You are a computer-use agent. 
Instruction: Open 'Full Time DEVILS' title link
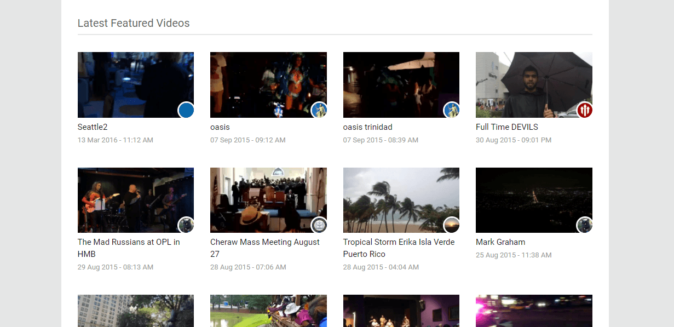tap(507, 127)
